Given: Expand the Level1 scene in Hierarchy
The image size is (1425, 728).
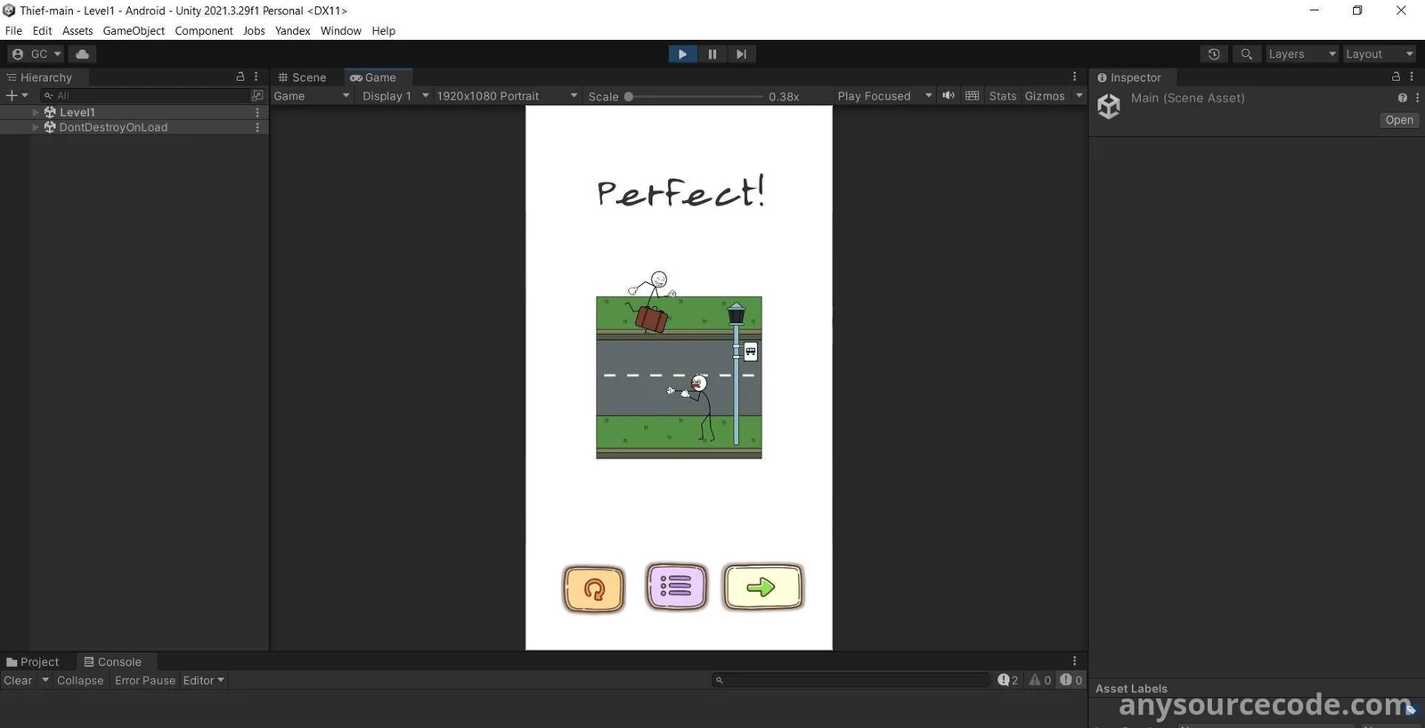Looking at the screenshot, I should click(x=36, y=113).
